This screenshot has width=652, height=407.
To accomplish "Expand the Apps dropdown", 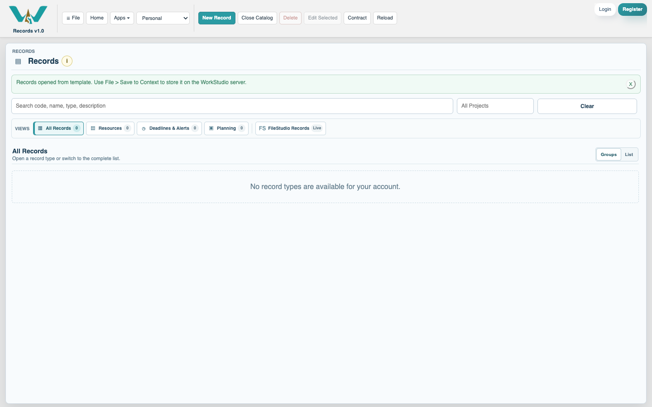I will 122,18.
